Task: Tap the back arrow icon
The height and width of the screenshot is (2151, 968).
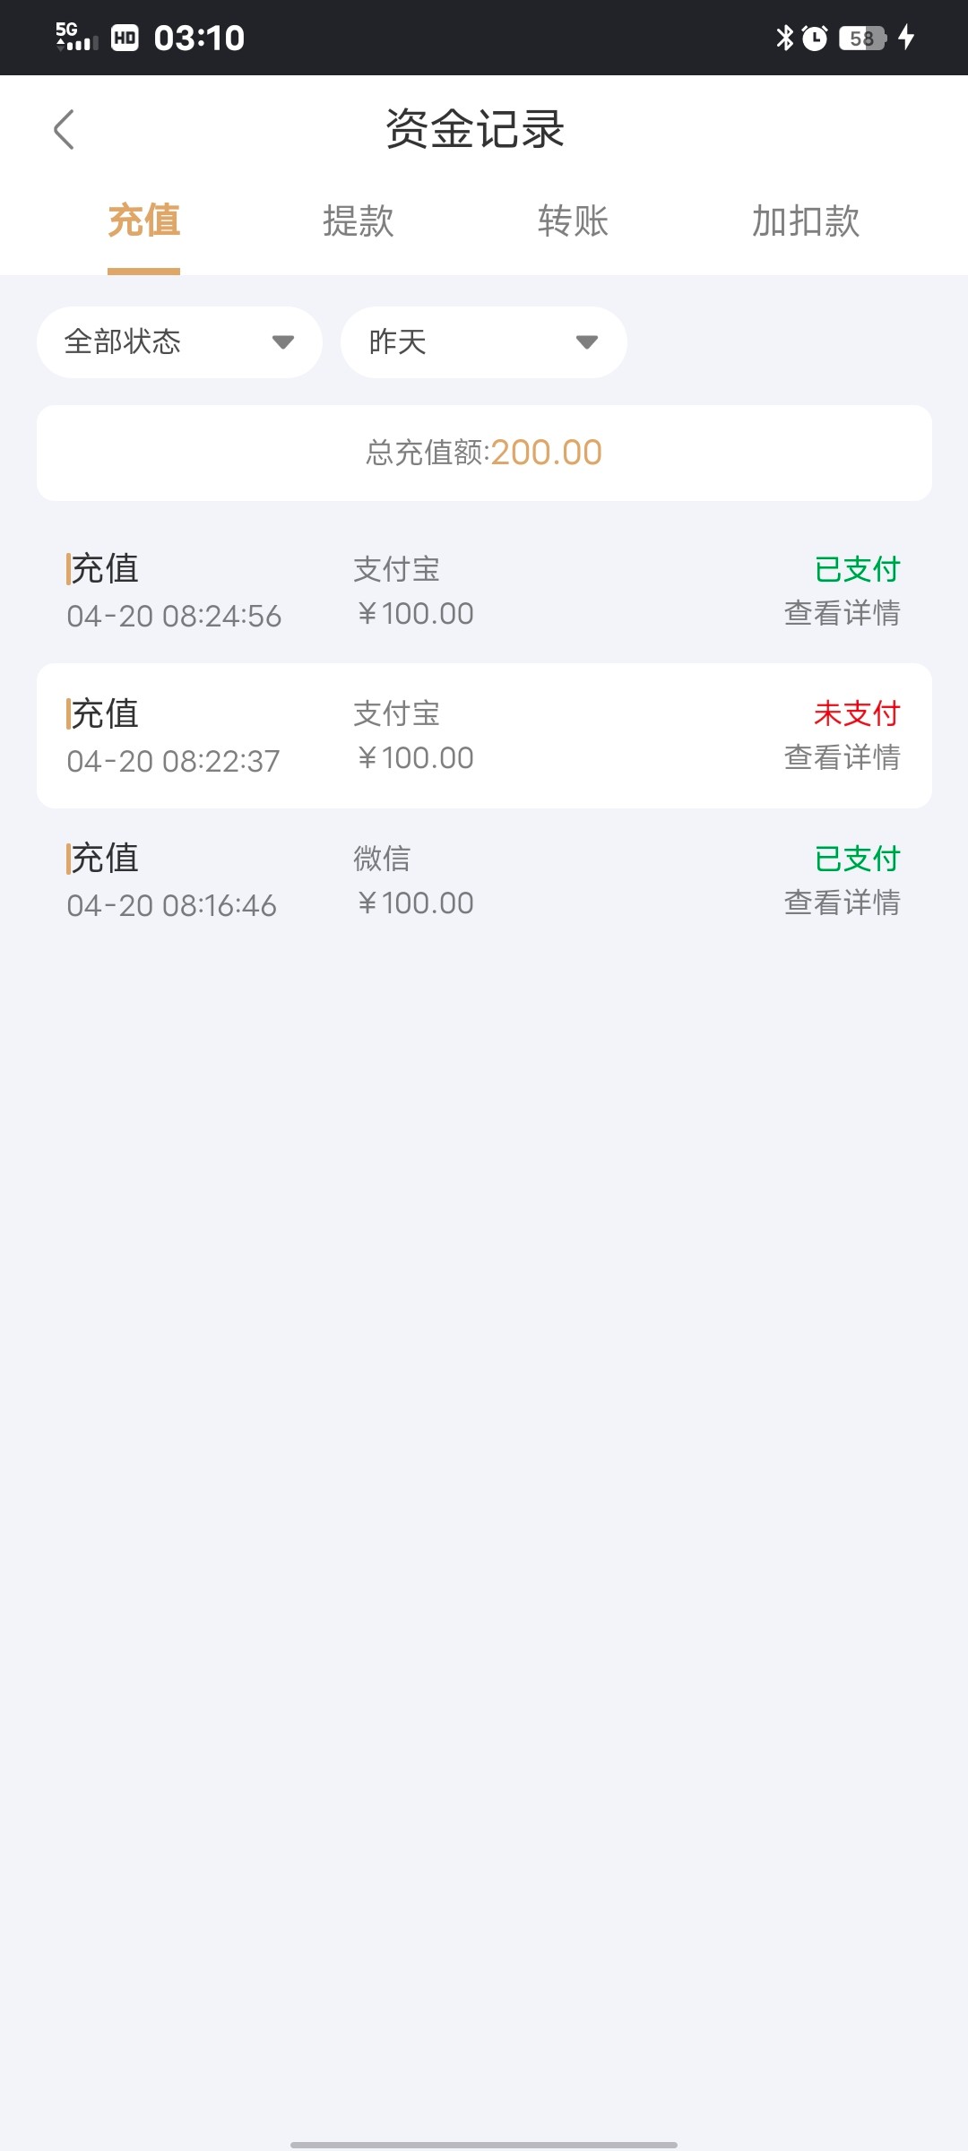Action: tap(64, 130)
